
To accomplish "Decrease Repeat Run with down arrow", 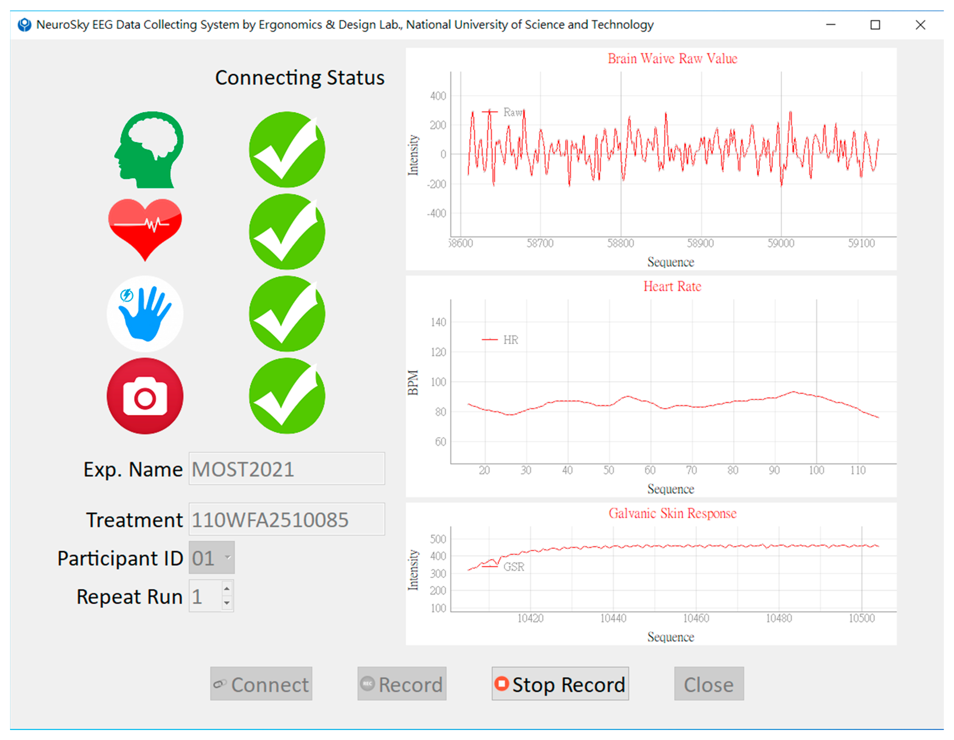I will coord(227,603).
